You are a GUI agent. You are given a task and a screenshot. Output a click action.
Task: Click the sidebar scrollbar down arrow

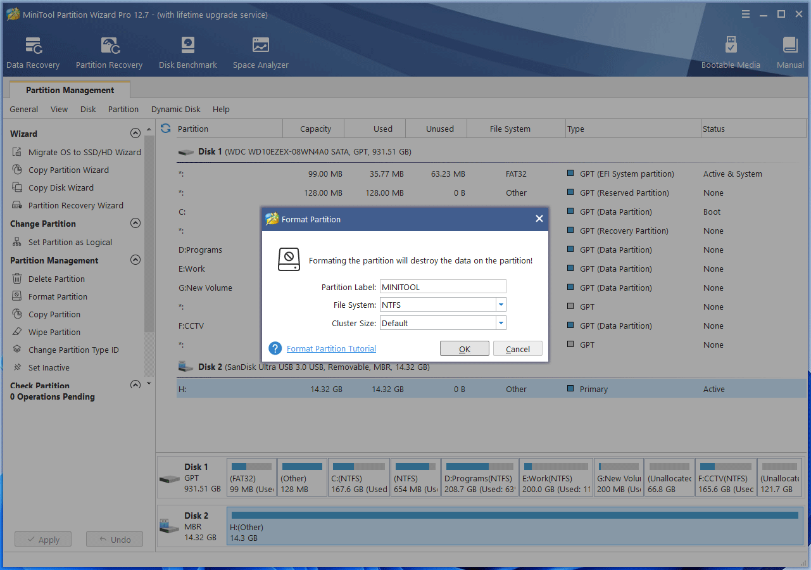coord(149,384)
